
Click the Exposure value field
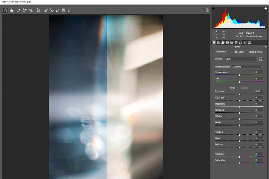[x=259, y=91]
